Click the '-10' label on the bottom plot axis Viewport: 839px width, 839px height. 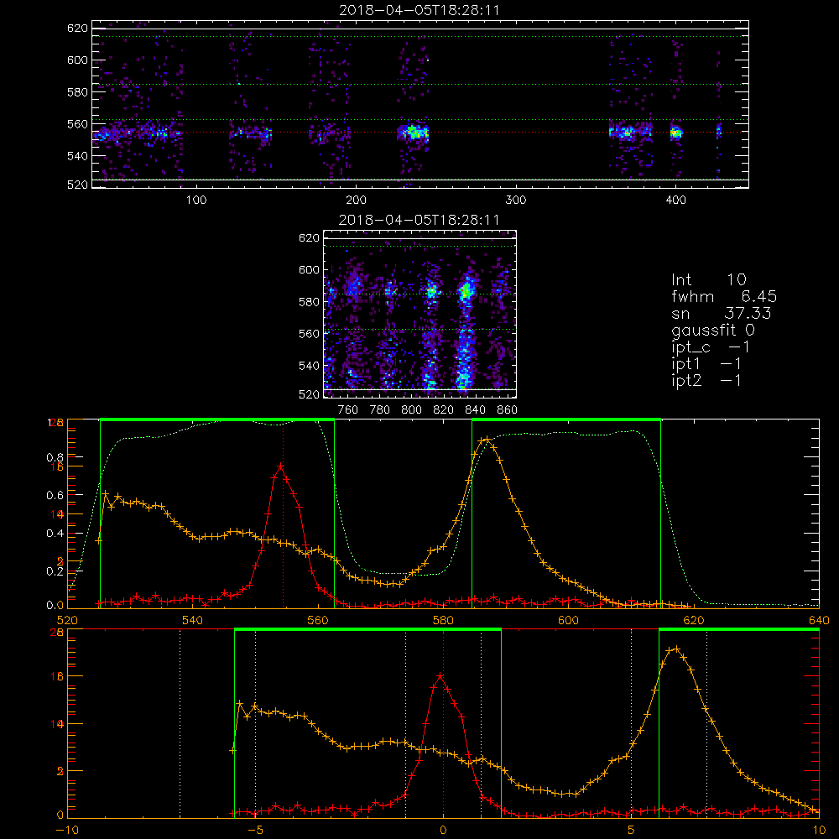(67, 831)
